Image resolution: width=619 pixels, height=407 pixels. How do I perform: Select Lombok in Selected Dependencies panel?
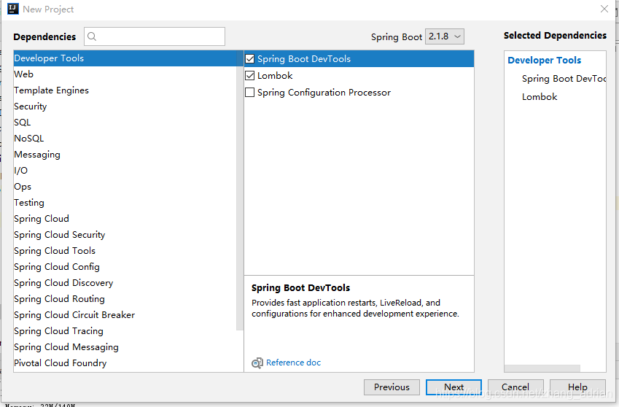coord(540,97)
